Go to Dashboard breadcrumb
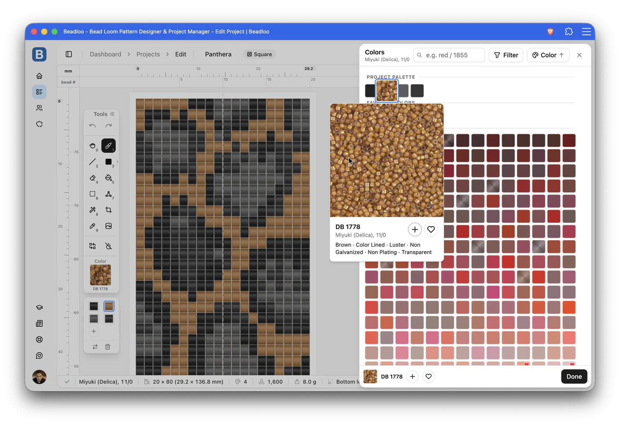The image size is (620, 437). (105, 54)
